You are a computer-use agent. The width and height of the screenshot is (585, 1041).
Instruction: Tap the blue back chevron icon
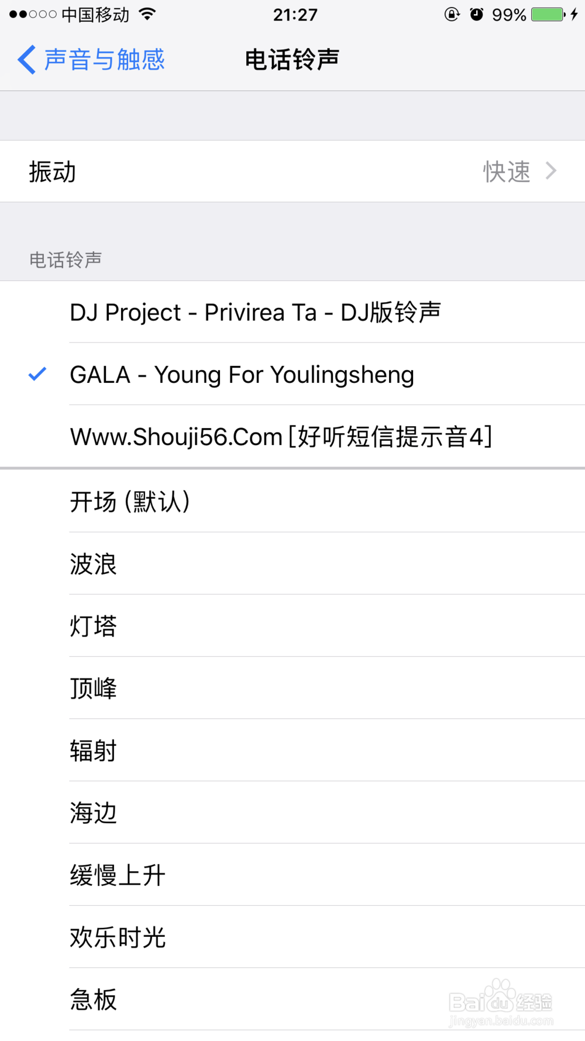pyautogui.click(x=27, y=60)
